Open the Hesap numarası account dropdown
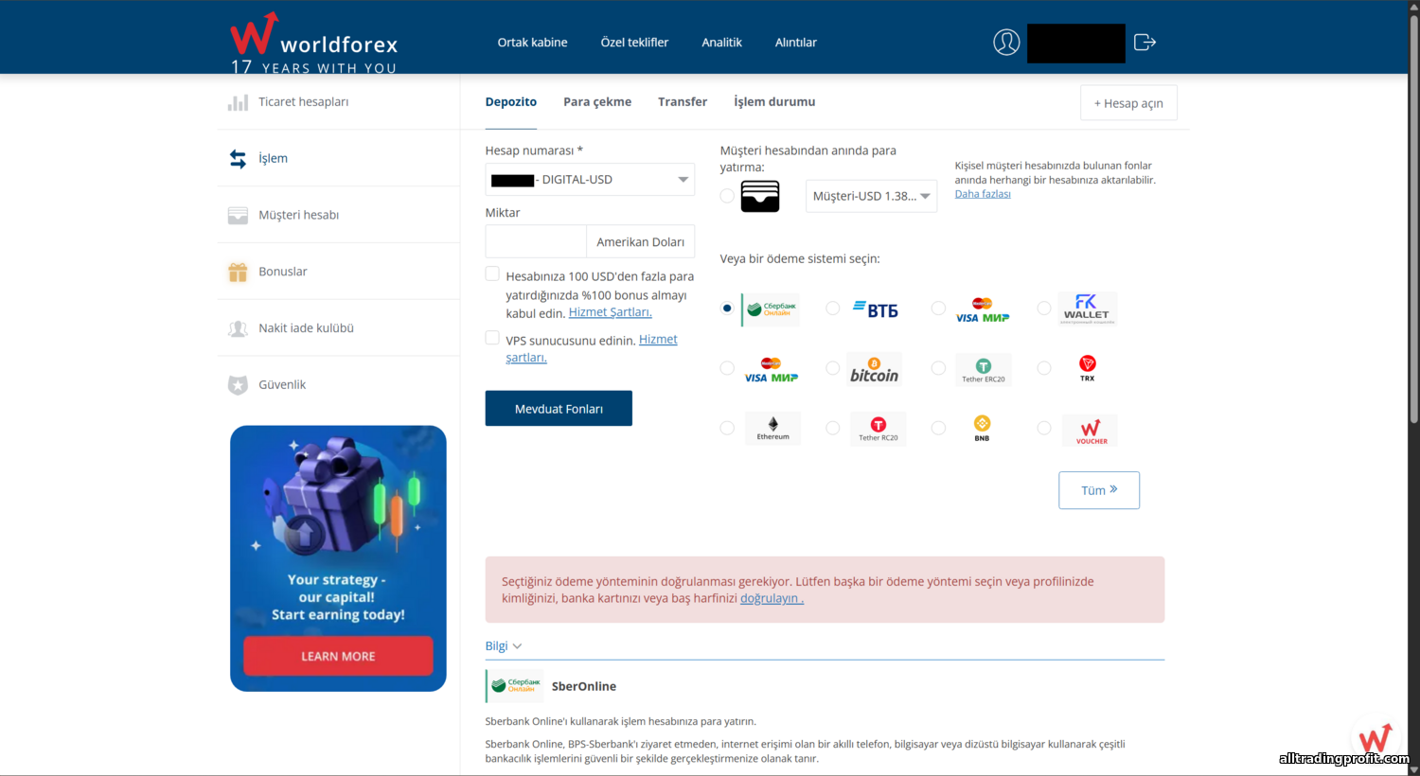 click(590, 180)
